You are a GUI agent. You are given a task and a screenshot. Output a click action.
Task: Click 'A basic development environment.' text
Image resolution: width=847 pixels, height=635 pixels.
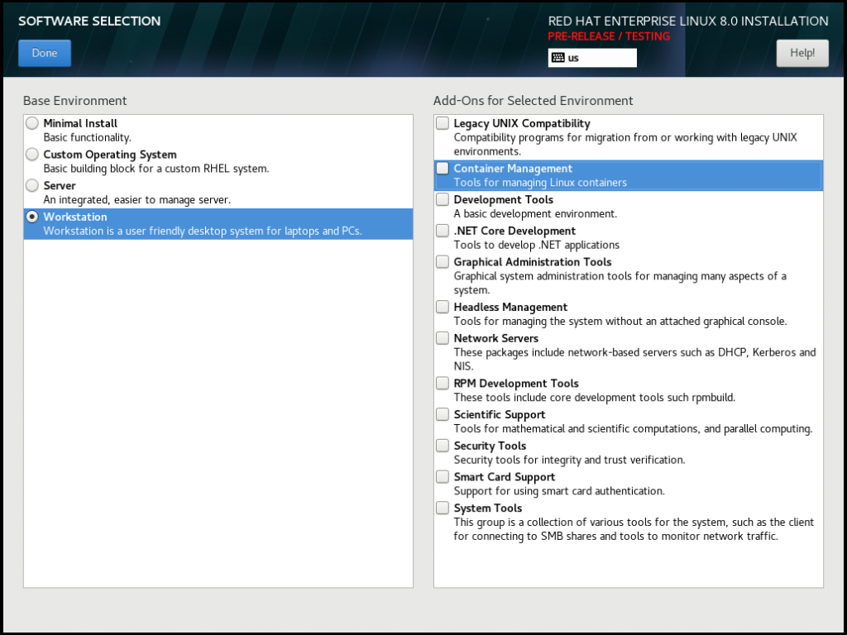pyautogui.click(x=535, y=214)
